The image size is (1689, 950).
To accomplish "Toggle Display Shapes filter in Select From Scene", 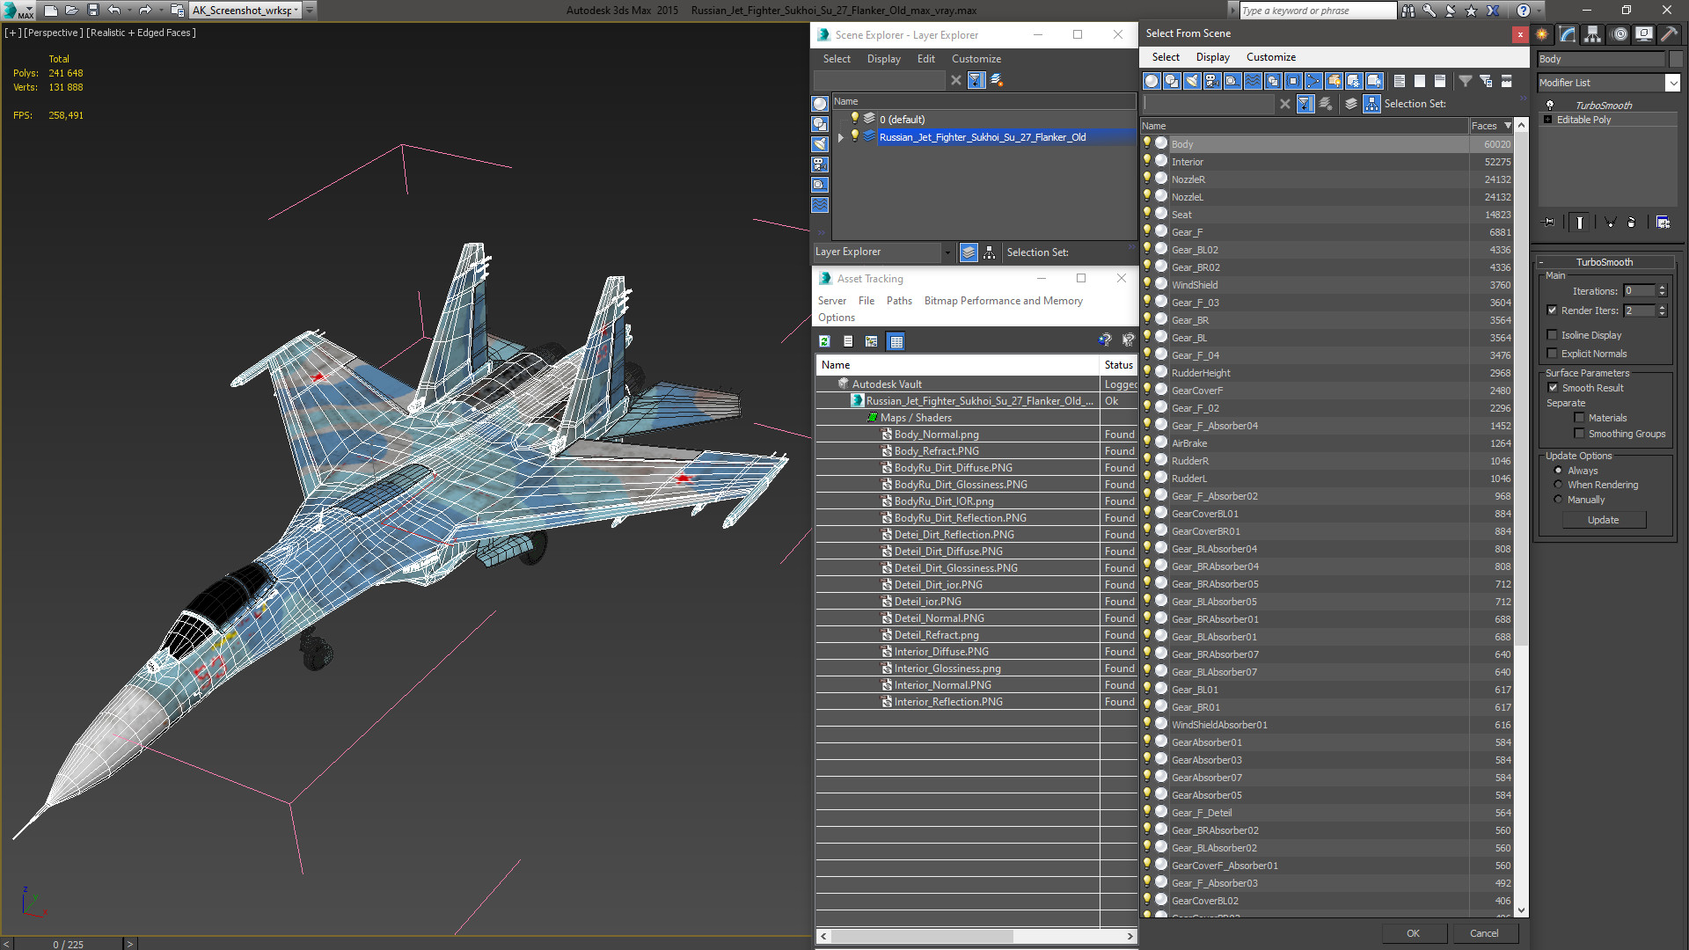I will point(1172,81).
